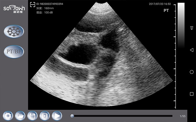Save cine clip with the film icon
This screenshot has width=196, height=122.
[x=44, y=116]
